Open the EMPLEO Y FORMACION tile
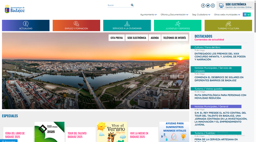256x142 pixels. pos(76,26)
